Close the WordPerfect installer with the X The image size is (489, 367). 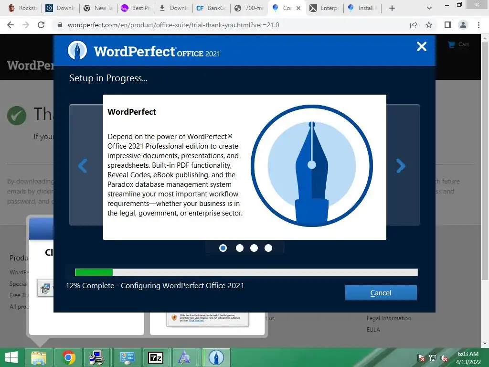[x=422, y=46]
